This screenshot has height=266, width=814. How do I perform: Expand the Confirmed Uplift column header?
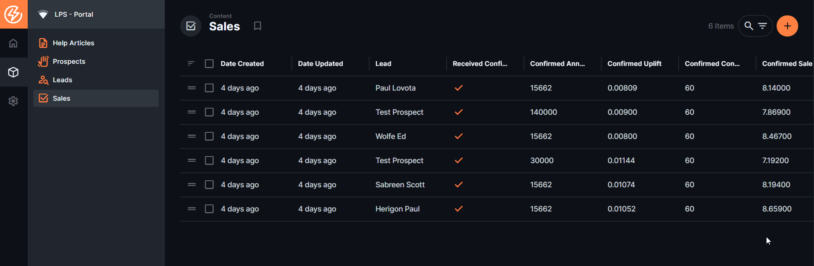(x=634, y=64)
